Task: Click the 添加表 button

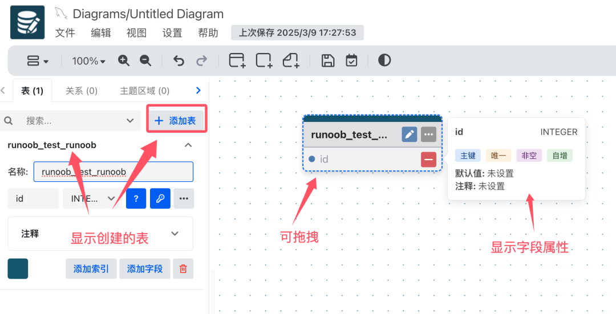Action: click(176, 120)
